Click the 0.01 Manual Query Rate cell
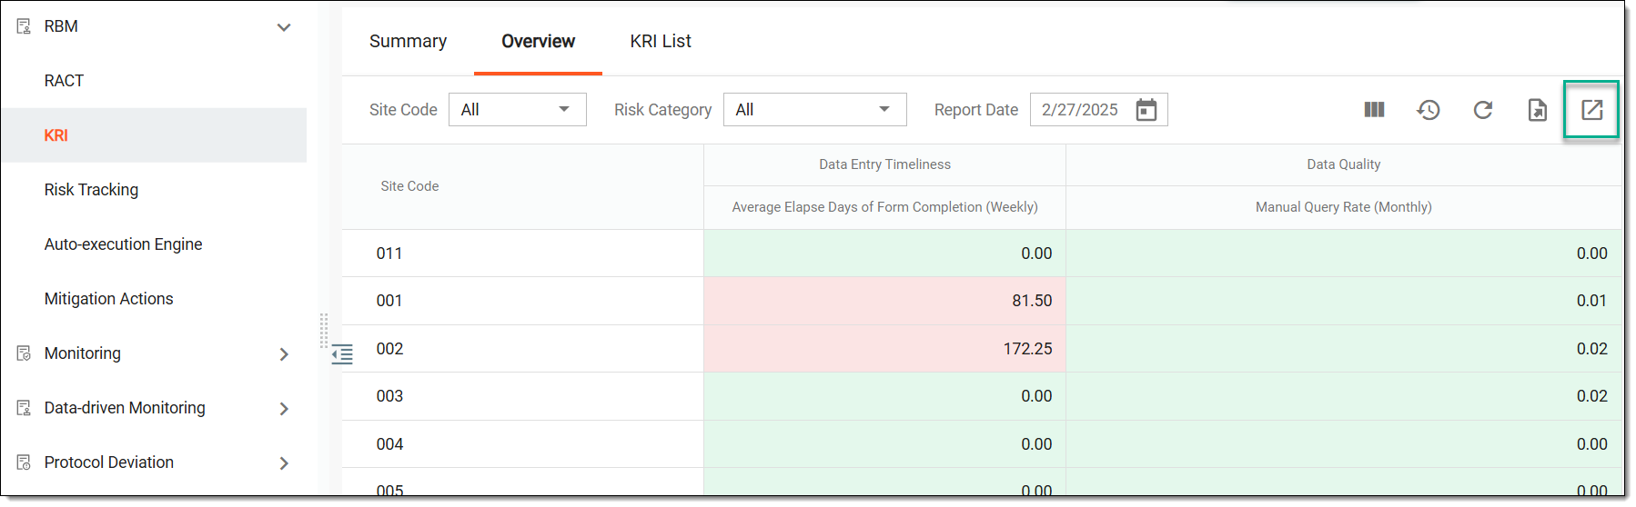The height and width of the screenshot is (507, 1636). [x=1344, y=301]
